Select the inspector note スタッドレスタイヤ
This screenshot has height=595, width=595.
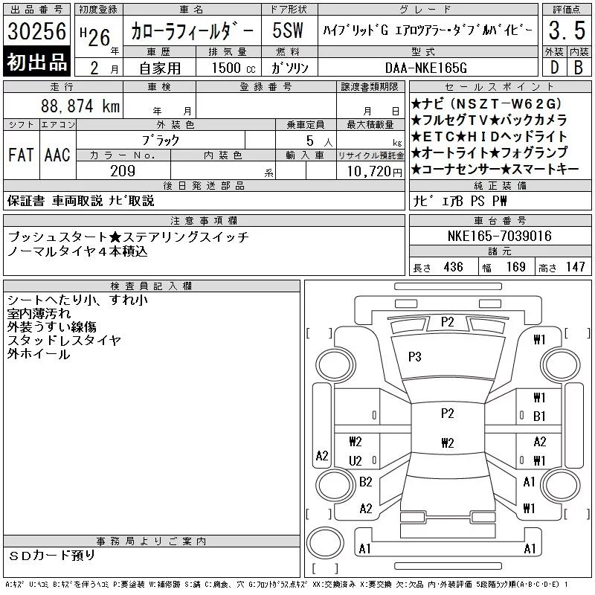[x=64, y=341]
